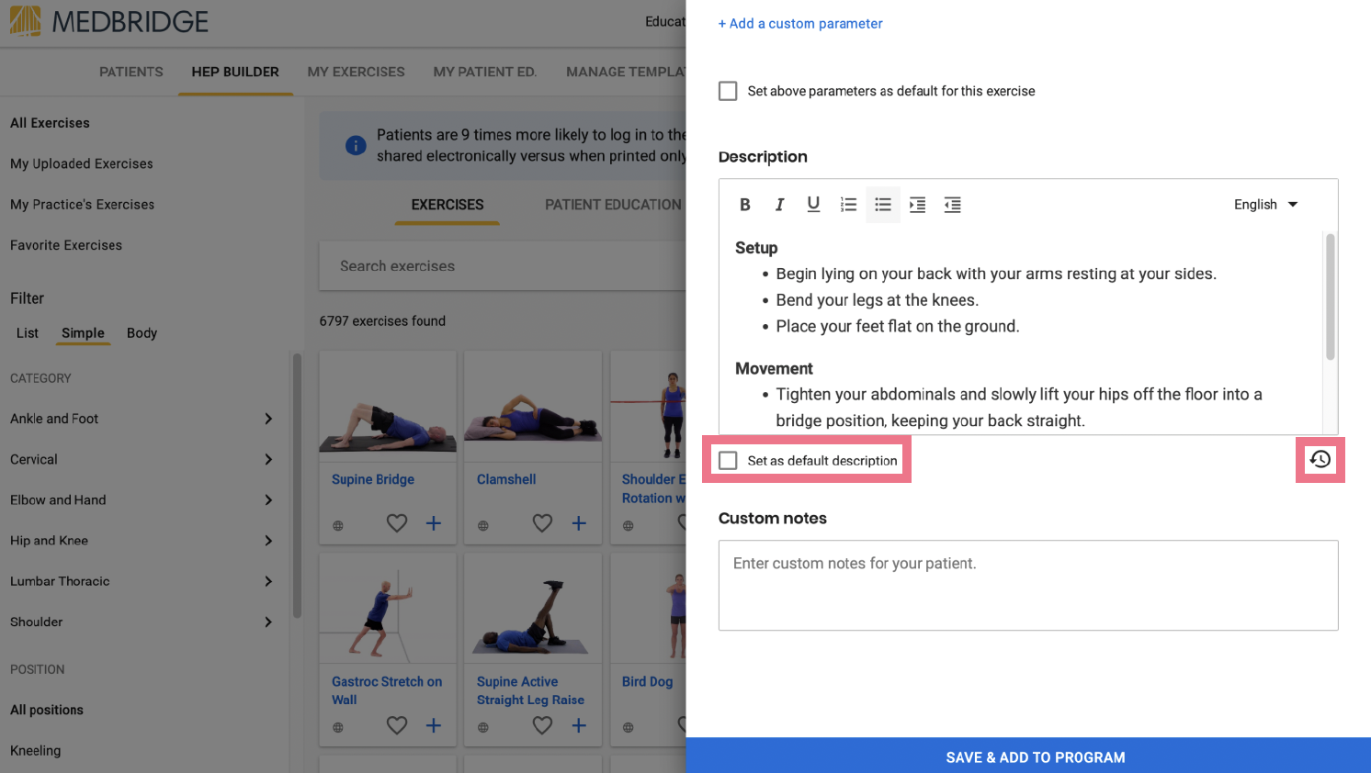The width and height of the screenshot is (1371, 773).
Task: Click Save & Add to Program button
Action: pyautogui.click(x=1028, y=756)
